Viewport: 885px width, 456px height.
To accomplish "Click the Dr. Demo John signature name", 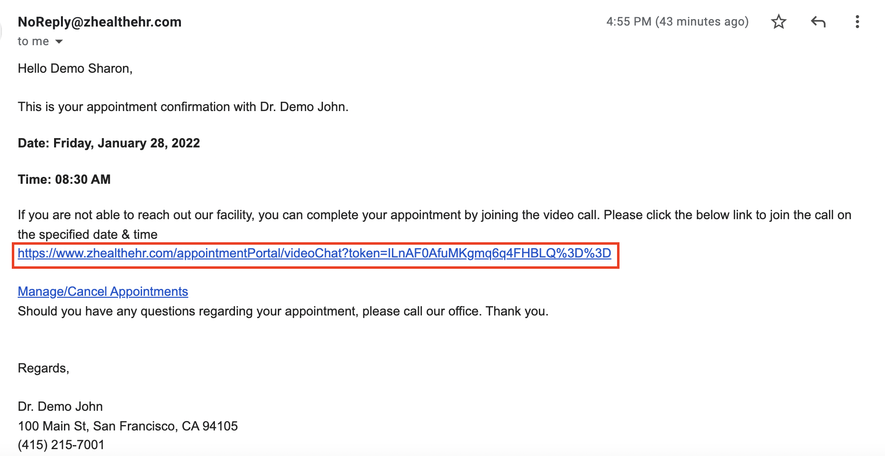I will click(60, 406).
